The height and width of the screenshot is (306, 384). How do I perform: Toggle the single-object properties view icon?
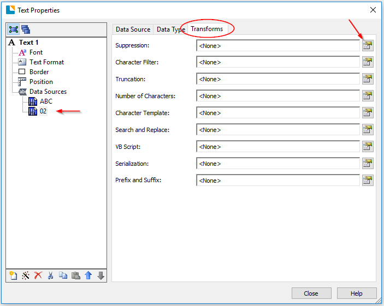pyautogui.click(x=14, y=29)
